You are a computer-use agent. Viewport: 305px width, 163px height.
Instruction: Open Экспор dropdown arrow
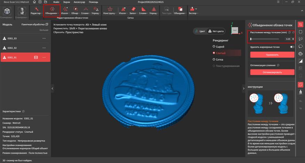(x=196, y=9)
